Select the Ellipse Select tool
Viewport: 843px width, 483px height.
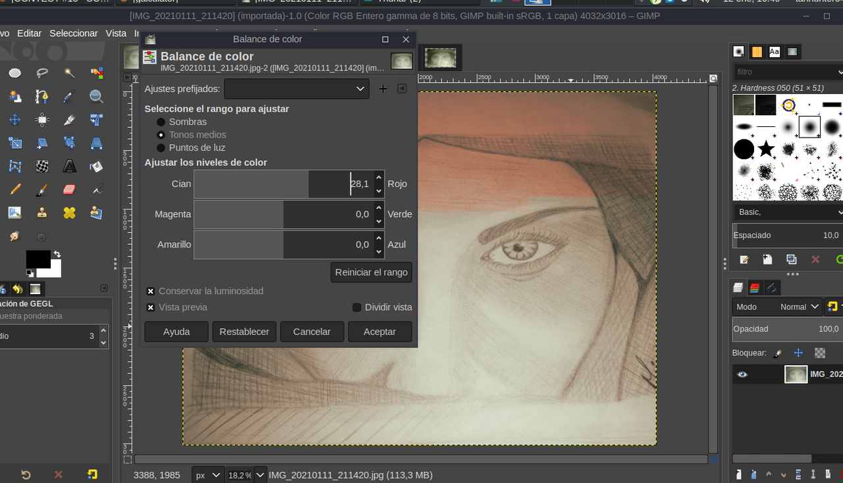[14, 73]
